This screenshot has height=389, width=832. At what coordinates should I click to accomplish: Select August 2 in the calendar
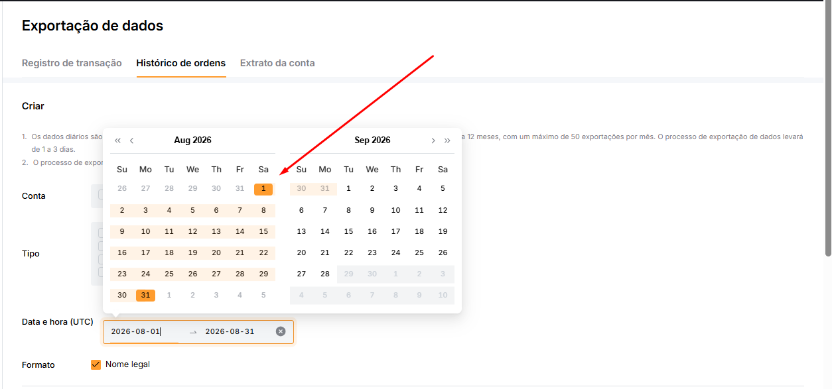click(x=122, y=211)
